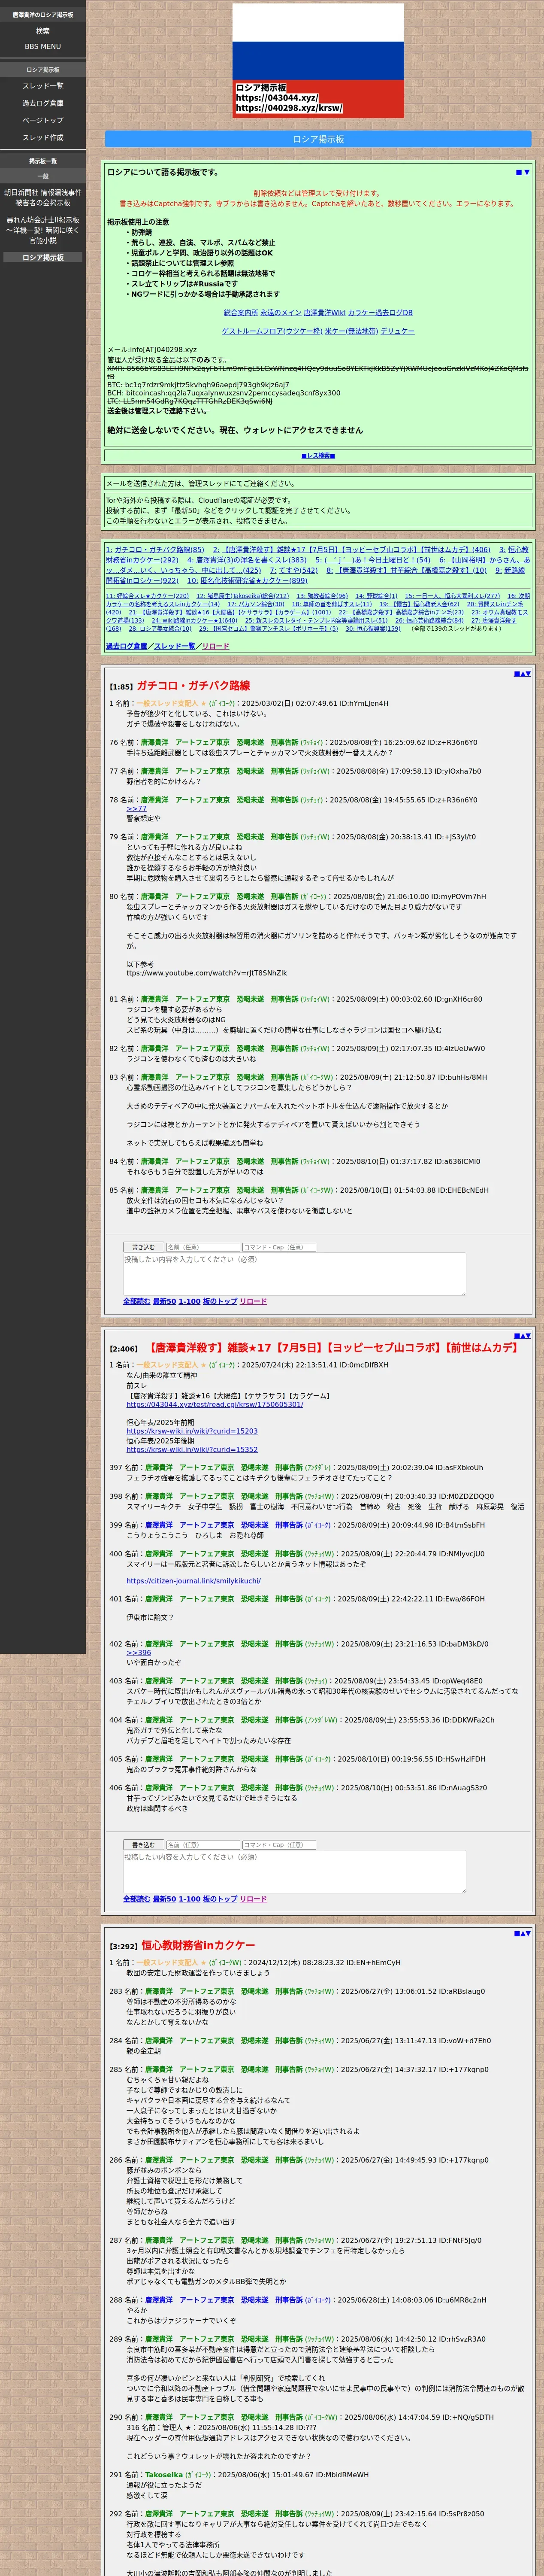Viewport: 544px width, 2576px height.
Task: Focus the コマンド・Cap field in 雑談★17 form
Action: pyautogui.click(x=279, y=1845)
